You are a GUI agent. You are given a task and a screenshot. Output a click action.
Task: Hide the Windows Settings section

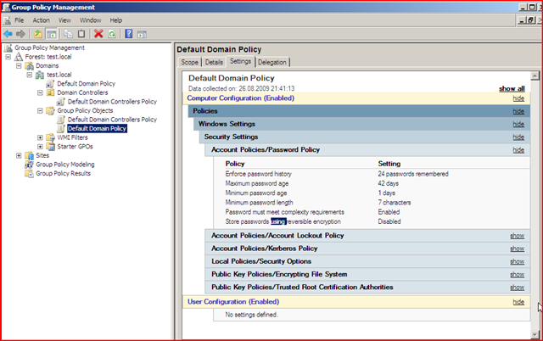pos(518,124)
